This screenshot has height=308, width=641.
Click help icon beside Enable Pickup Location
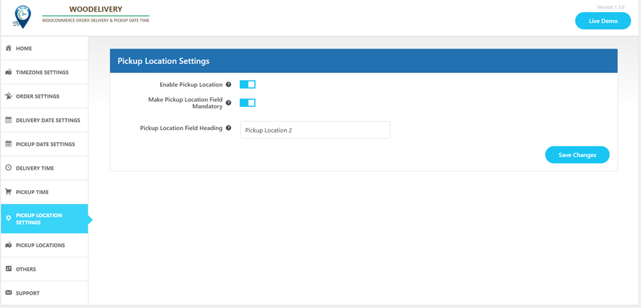pos(229,85)
